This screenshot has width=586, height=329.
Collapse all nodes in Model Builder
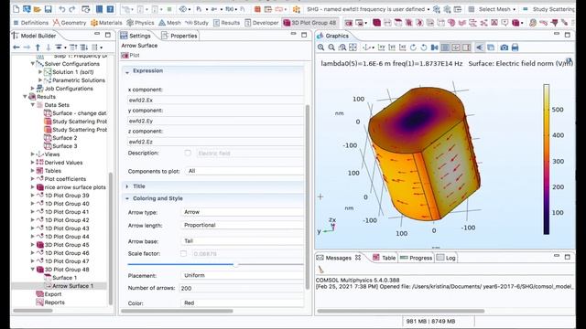point(73,48)
